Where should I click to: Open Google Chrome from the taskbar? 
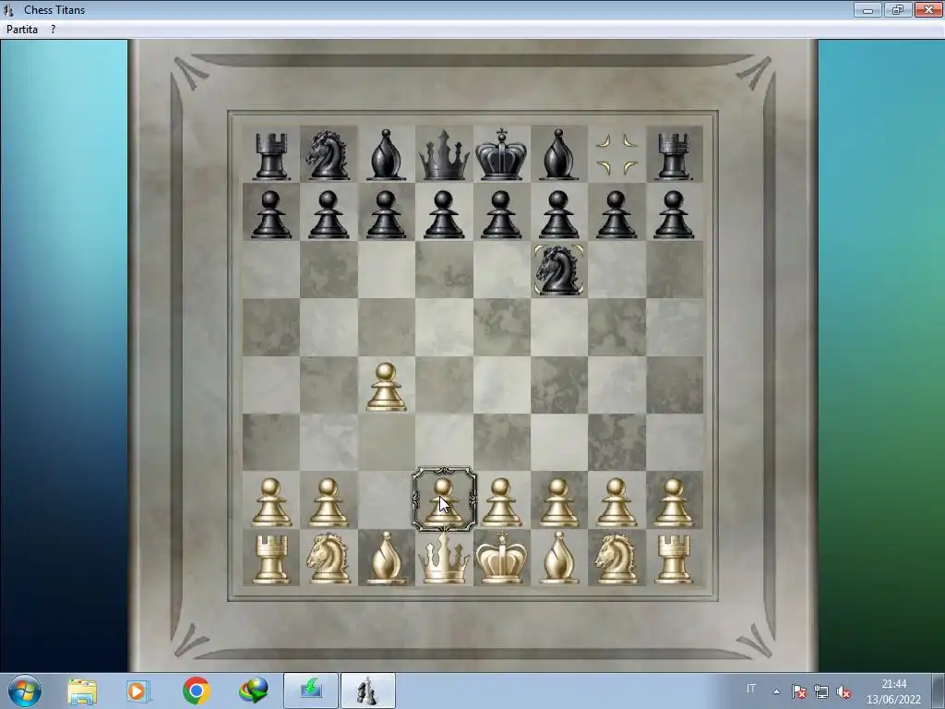(196, 691)
